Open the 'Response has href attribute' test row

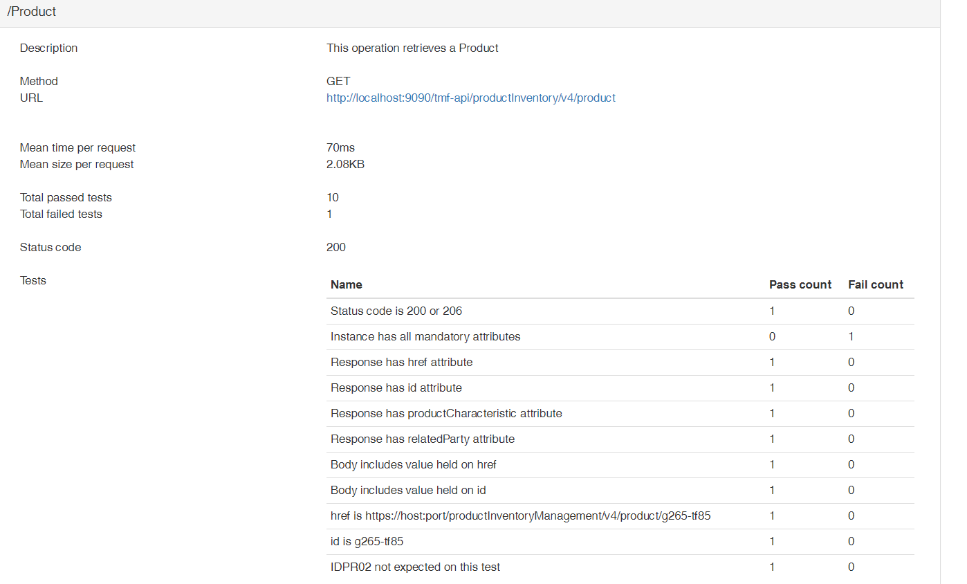402,362
